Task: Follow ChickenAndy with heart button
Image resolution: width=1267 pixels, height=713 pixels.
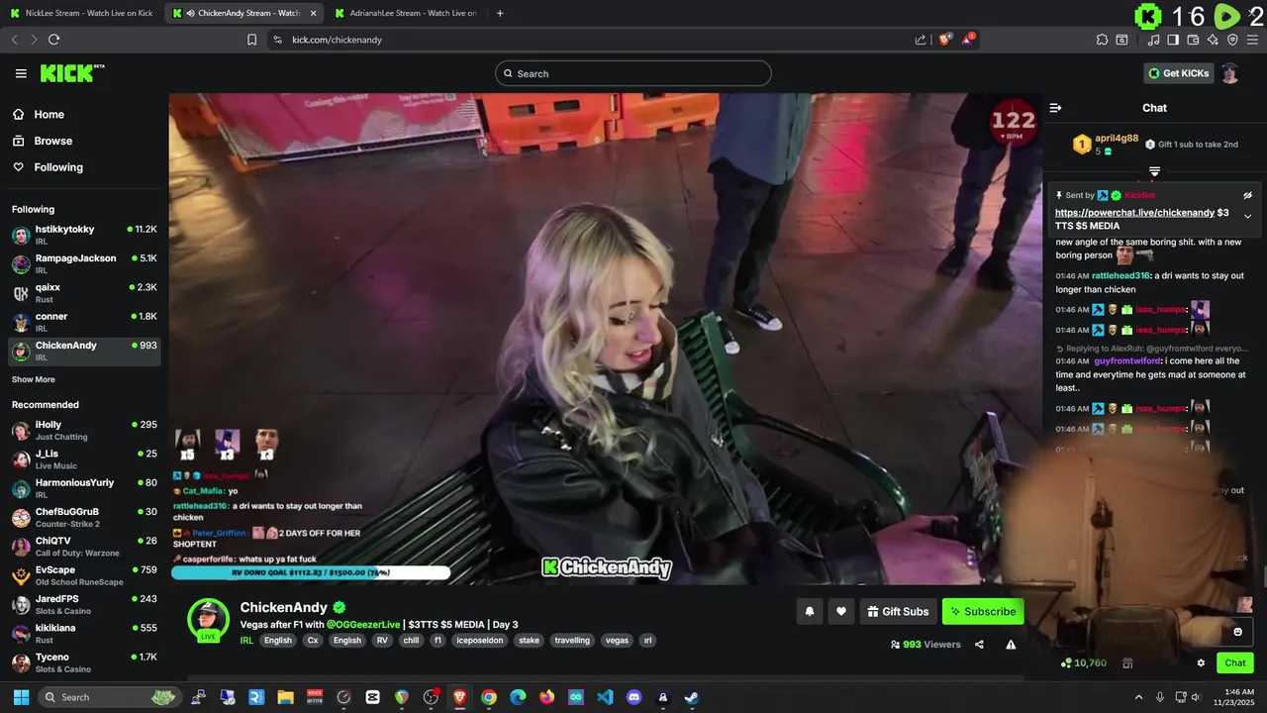Action: pyautogui.click(x=840, y=611)
